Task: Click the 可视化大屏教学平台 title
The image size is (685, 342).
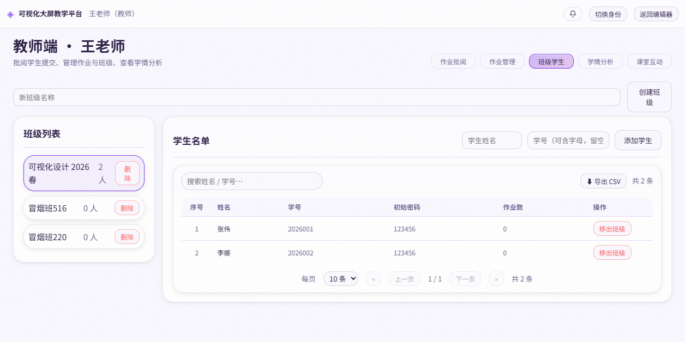Action: (x=50, y=14)
